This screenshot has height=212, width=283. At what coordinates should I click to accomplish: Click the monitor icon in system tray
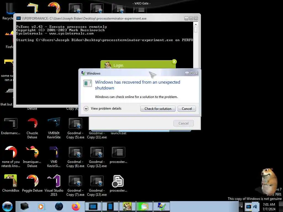249,206
